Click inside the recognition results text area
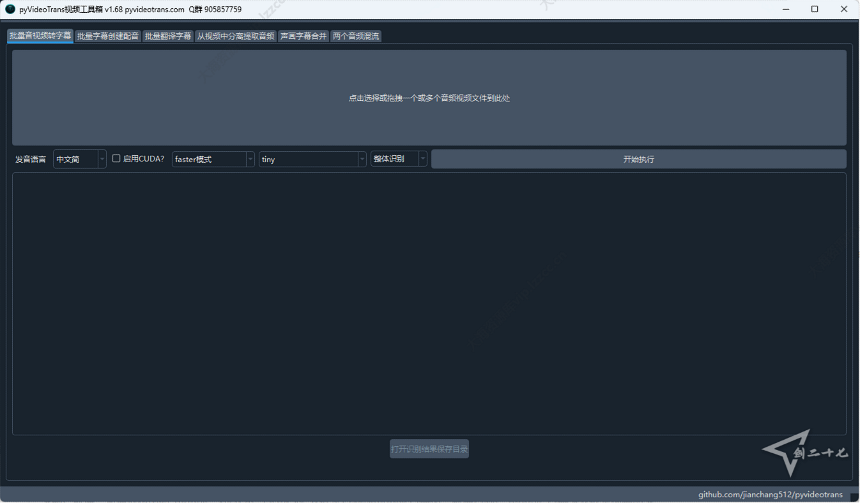Screen dimensions: 860x503 (429, 304)
